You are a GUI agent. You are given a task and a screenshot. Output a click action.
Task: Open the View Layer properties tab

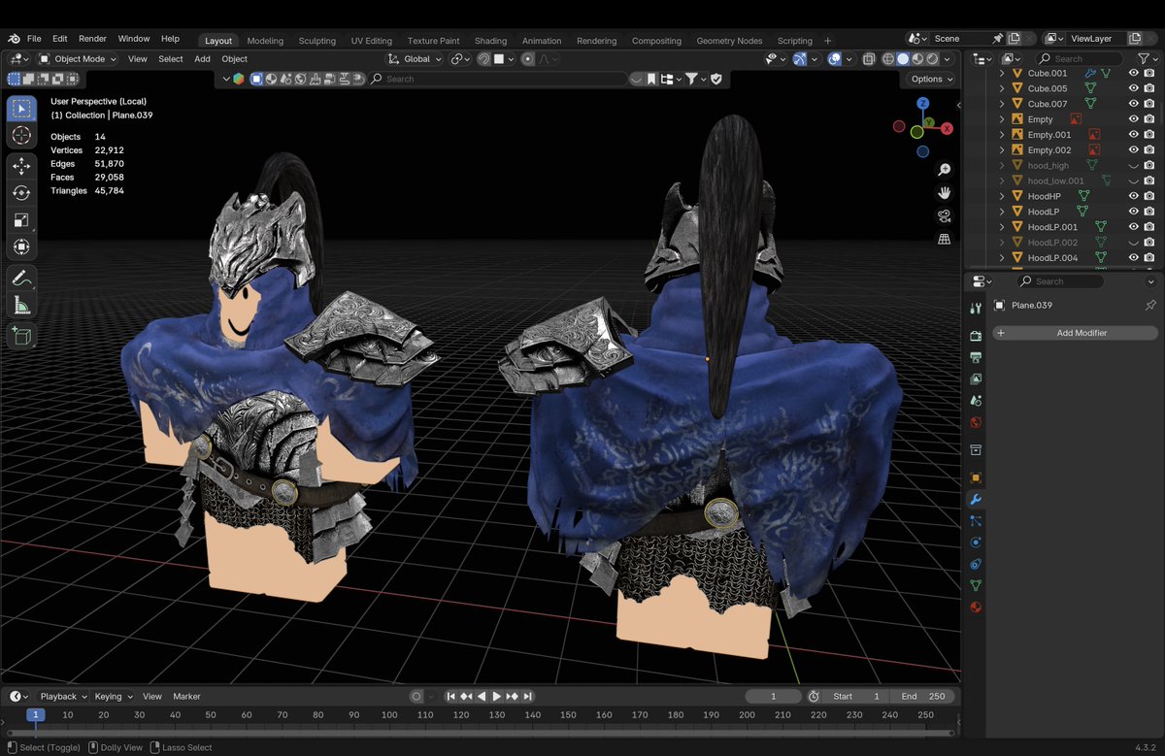point(976,378)
